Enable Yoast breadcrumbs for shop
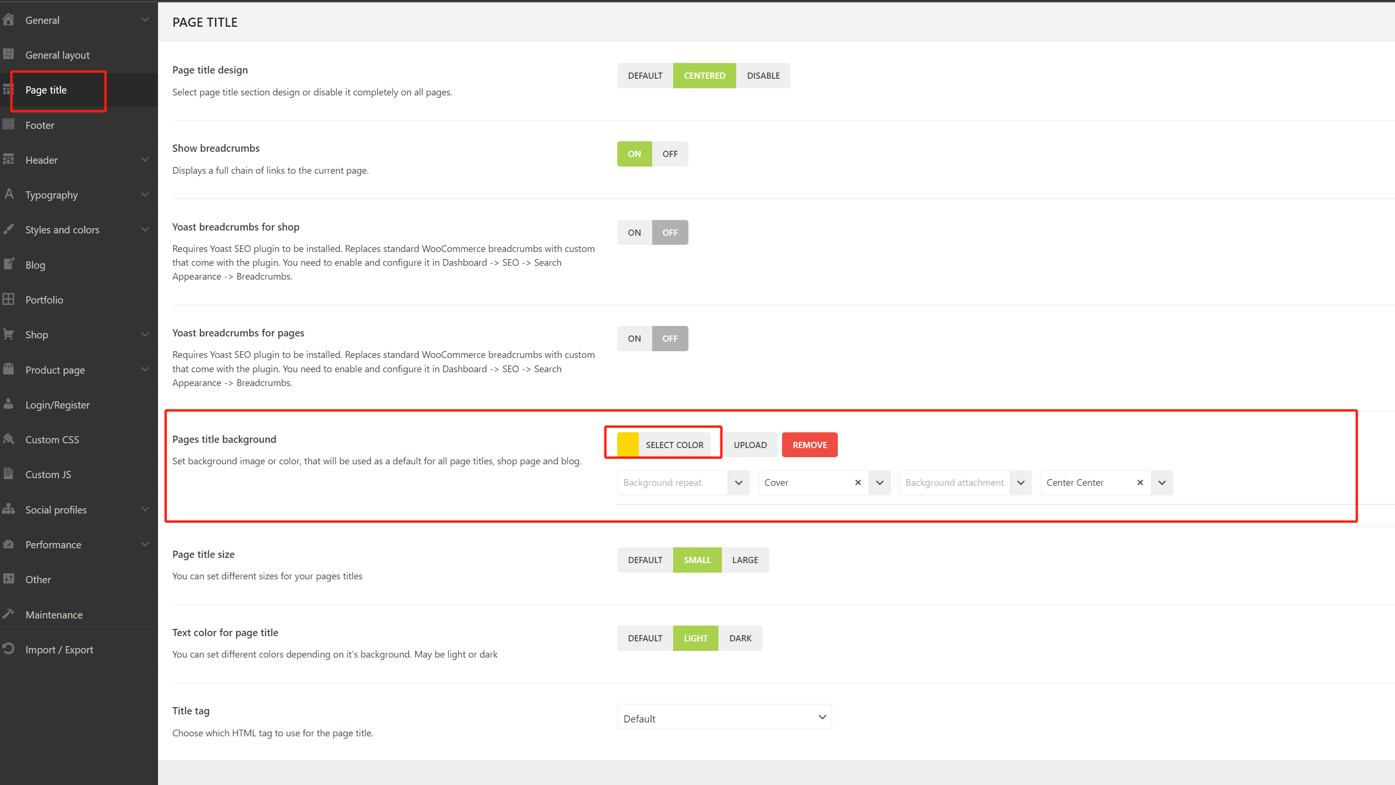 pos(634,232)
